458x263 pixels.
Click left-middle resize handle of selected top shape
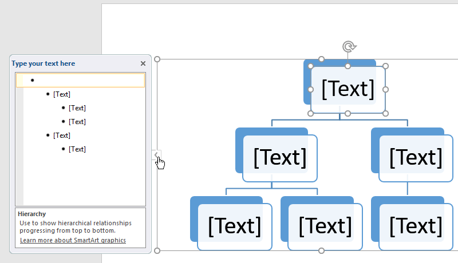pos(311,89)
